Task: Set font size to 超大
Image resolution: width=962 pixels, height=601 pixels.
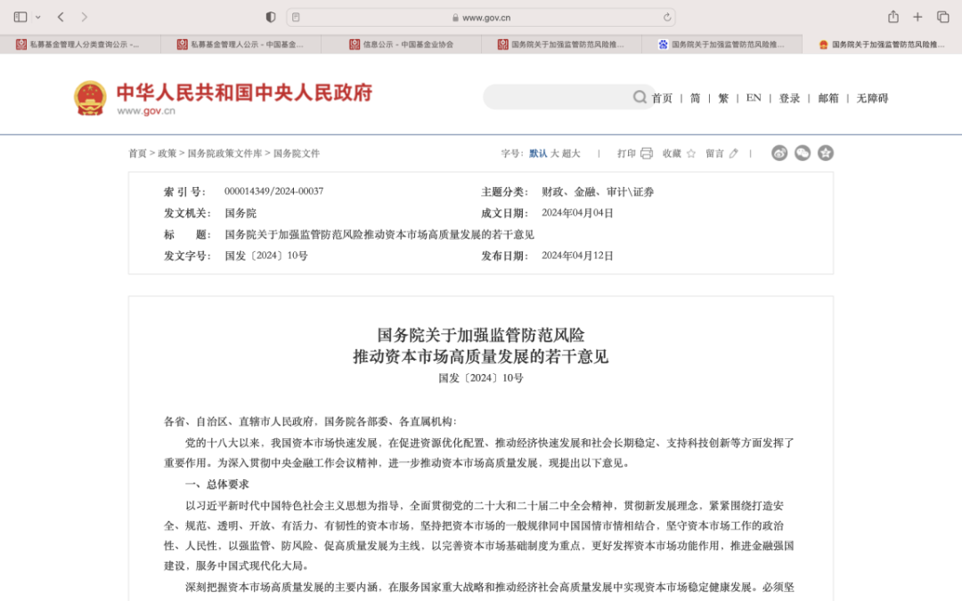Action: [x=571, y=153]
